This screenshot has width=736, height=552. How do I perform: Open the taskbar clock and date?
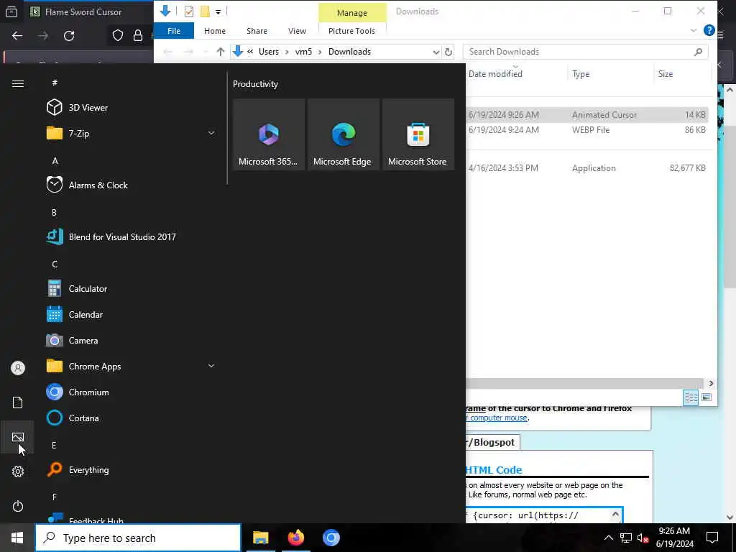pyautogui.click(x=674, y=538)
